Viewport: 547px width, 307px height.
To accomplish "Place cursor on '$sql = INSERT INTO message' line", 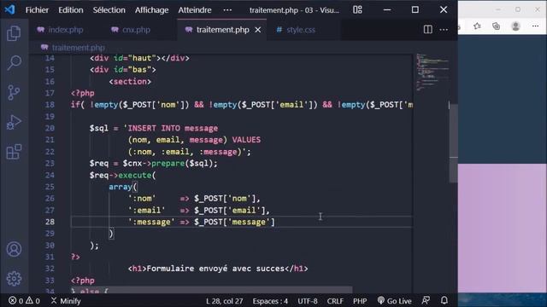I will pyautogui.click(x=154, y=129).
